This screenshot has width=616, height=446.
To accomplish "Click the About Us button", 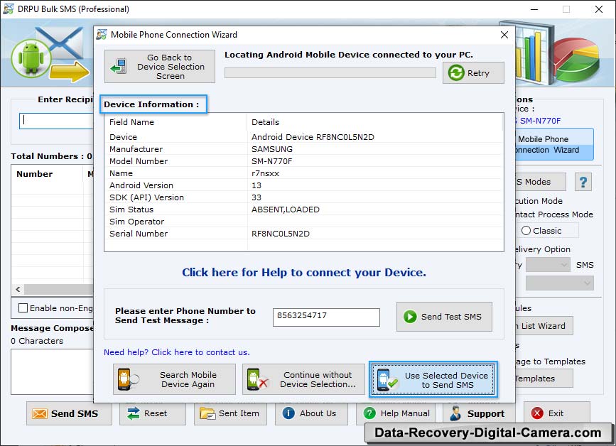I will tap(311, 413).
